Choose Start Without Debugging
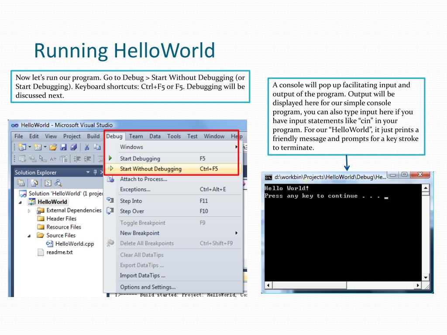The width and height of the screenshot is (447, 335). 172,169
